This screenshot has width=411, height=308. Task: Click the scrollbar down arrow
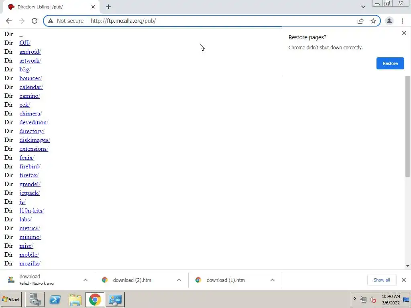click(408, 266)
